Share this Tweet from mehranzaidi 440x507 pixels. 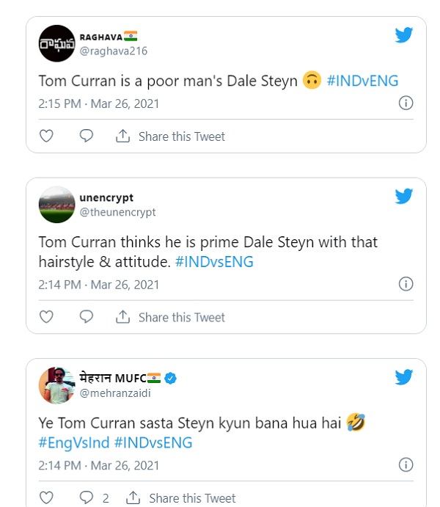tap(180, 498)
